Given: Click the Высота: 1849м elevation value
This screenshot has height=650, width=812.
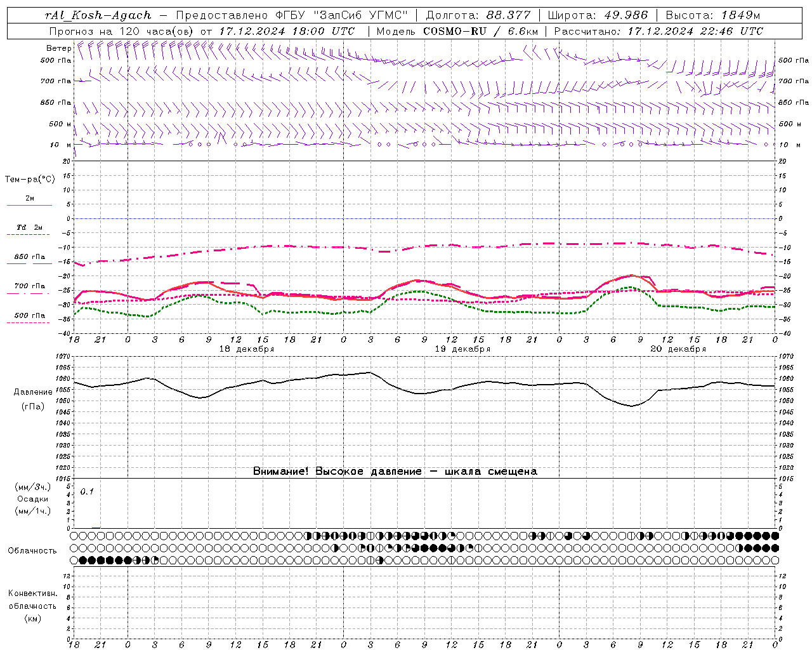Looking at the screenshot, I should click(x=712, y=15).
